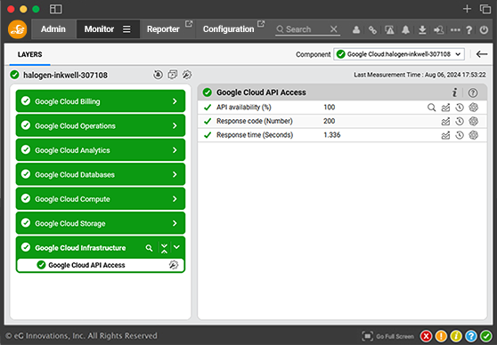Toggle the sidebar icon in title bar
The width and height of the screenshot is (497, 345).
pos(56,9)
